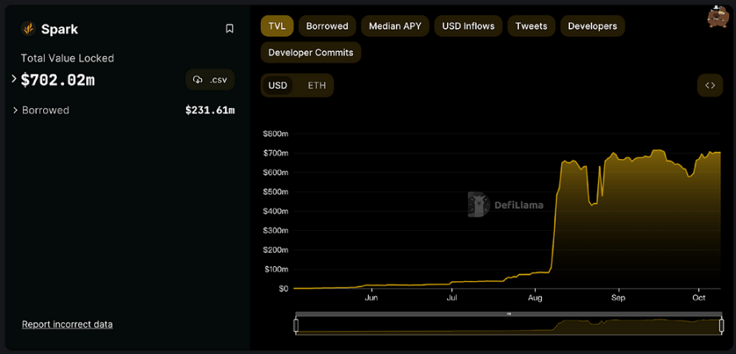Click the mini overview chart in range selector

coord(508,326)
